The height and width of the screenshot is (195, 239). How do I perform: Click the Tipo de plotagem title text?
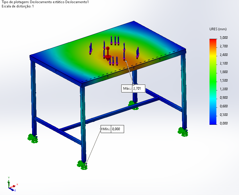[x=45, y=2]
